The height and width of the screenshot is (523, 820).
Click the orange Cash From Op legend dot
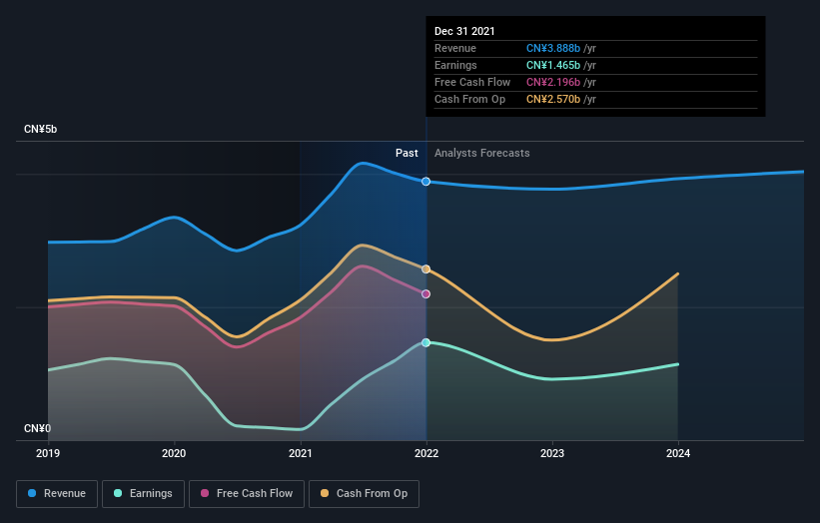click(325, 493)
